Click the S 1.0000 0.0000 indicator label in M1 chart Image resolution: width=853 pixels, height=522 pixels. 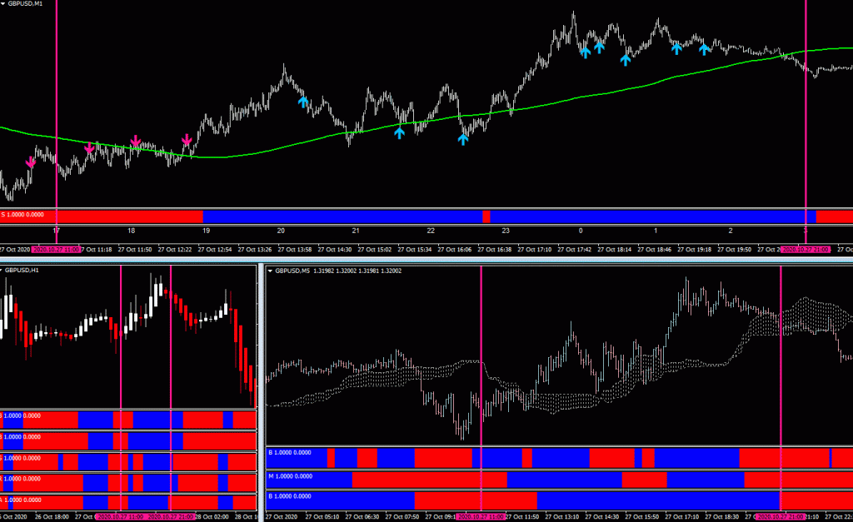[x=22, y=215]
